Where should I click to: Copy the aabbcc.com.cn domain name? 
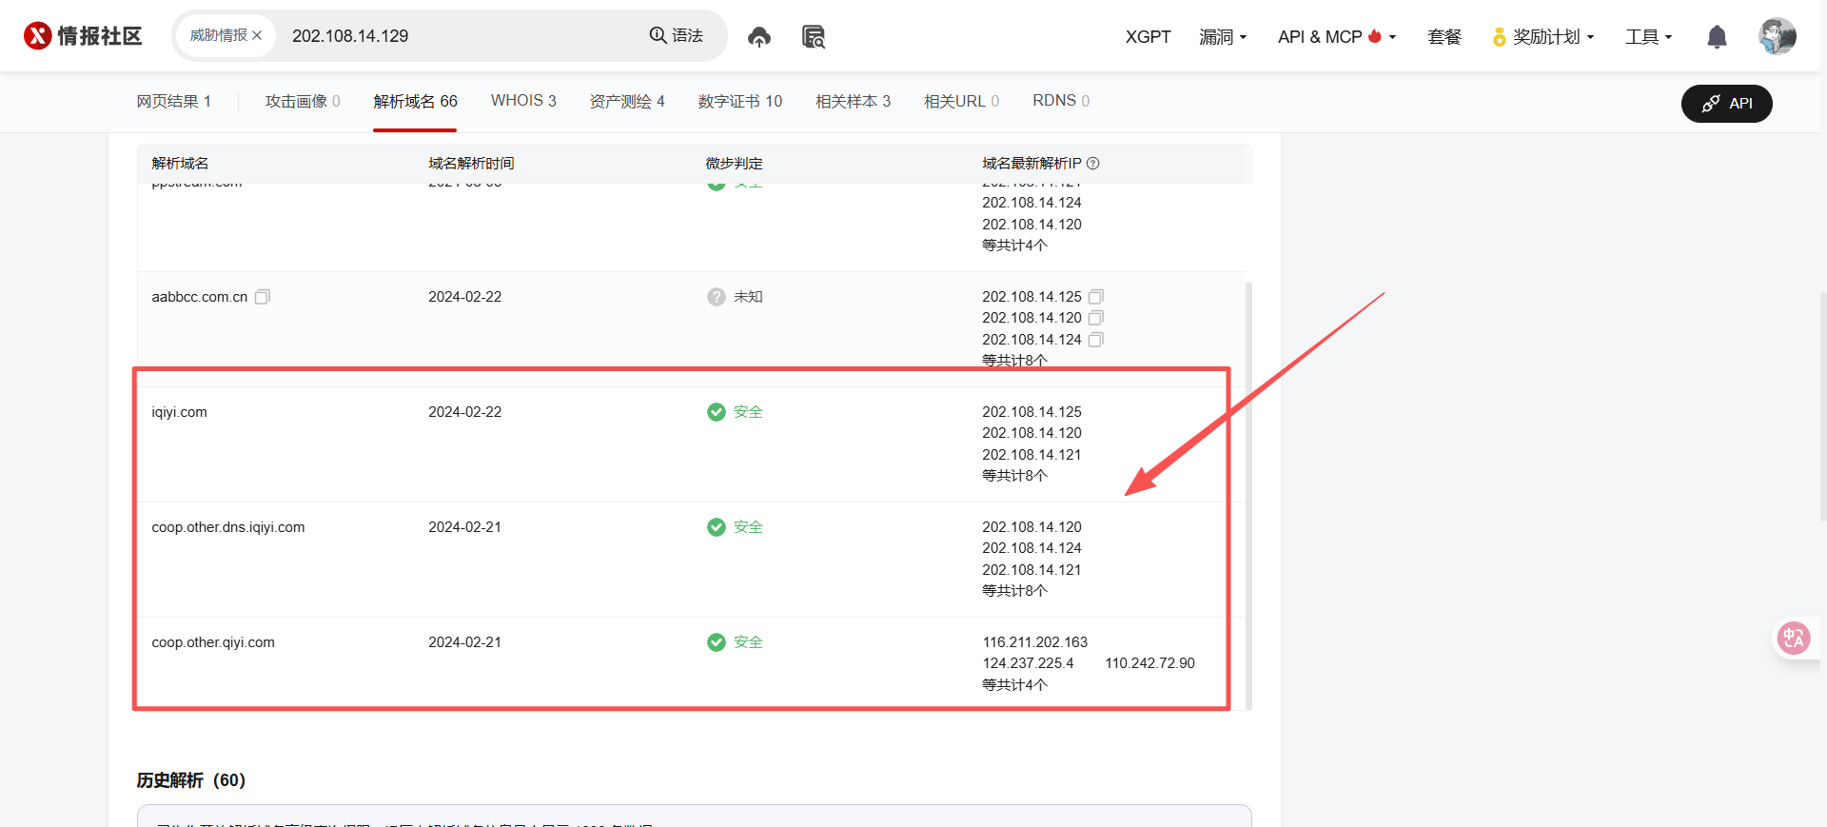[263, 297]
